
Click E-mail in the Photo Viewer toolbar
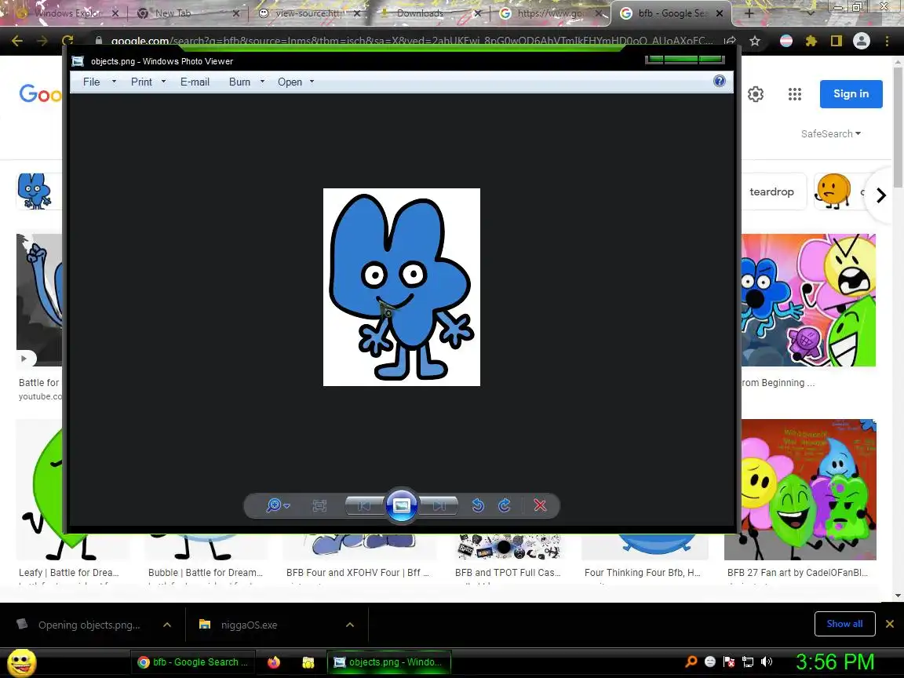click(195, 82)
